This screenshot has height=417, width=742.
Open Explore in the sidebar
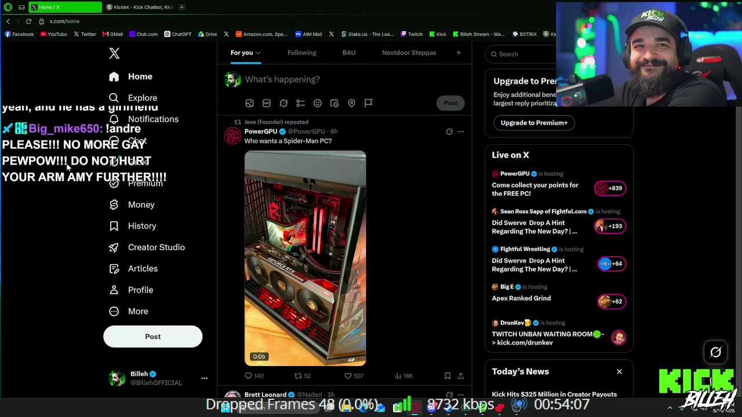coord(133,98)
